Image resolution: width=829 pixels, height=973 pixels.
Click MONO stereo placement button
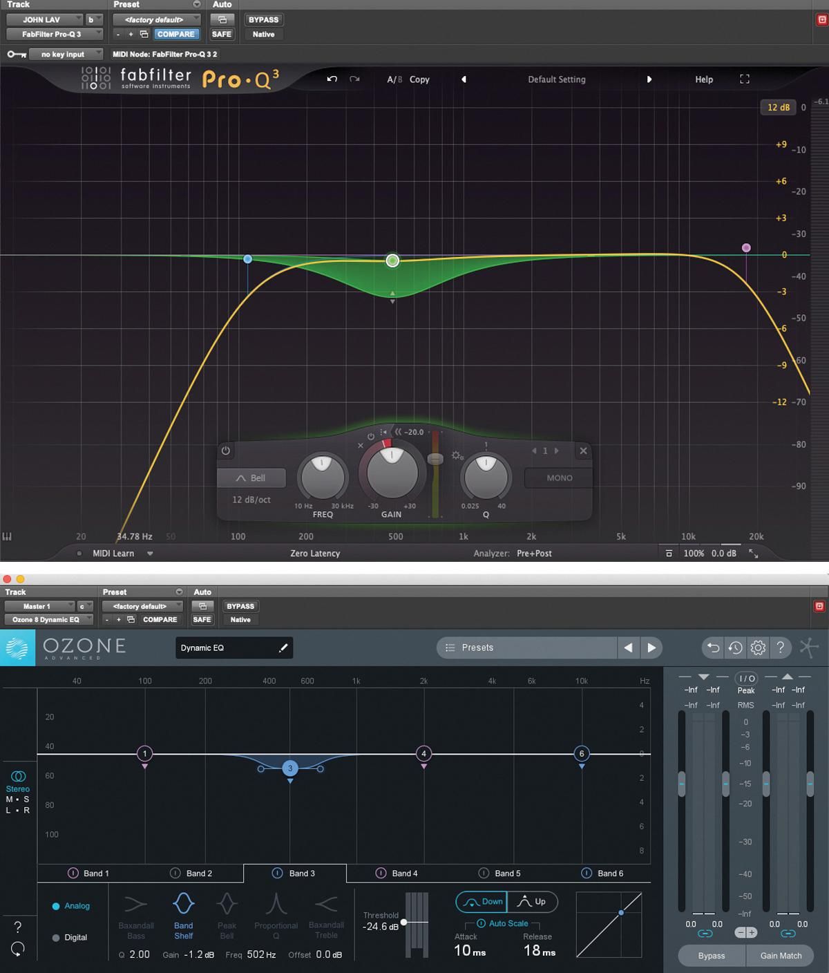559,478
